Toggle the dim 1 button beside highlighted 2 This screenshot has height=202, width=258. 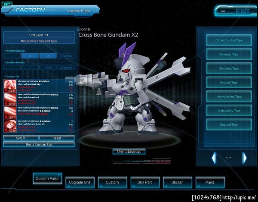click(12, 56)
